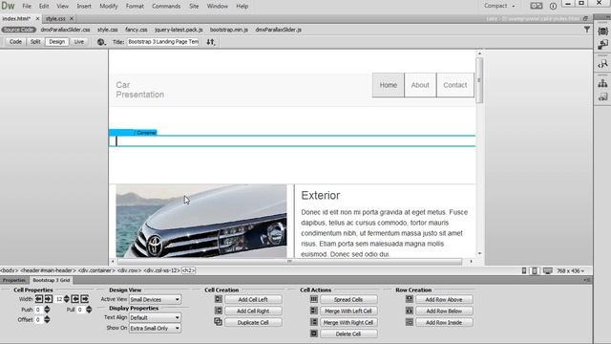Click the Duplicate Cell icon
The width and height of the screenshot is (611, 344).
(219, 322)
